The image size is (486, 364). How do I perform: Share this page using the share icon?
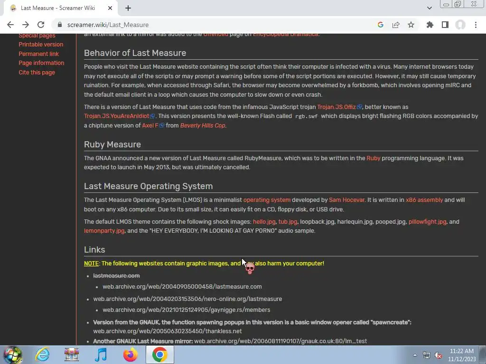click(396, 25)
